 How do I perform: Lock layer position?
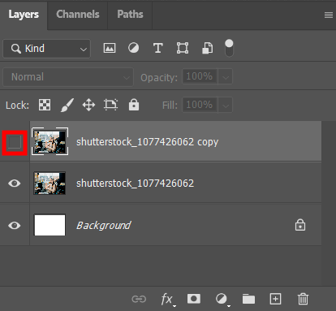(88, 105)
